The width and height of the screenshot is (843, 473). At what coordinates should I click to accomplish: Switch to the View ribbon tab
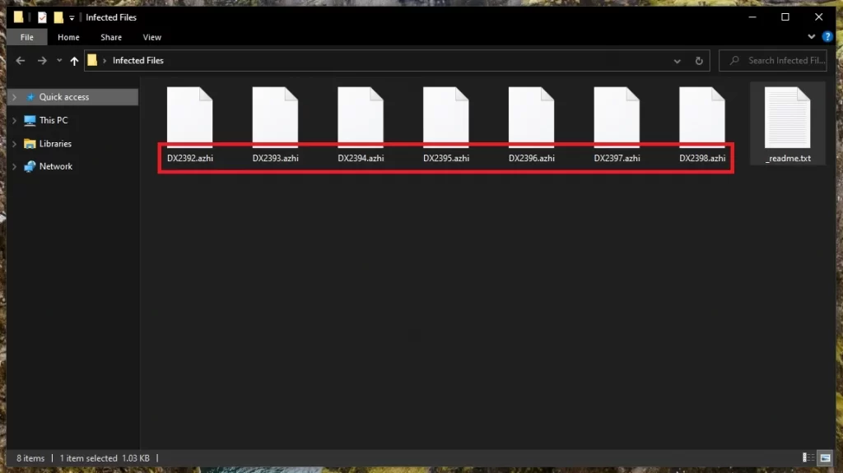point(151,37)
